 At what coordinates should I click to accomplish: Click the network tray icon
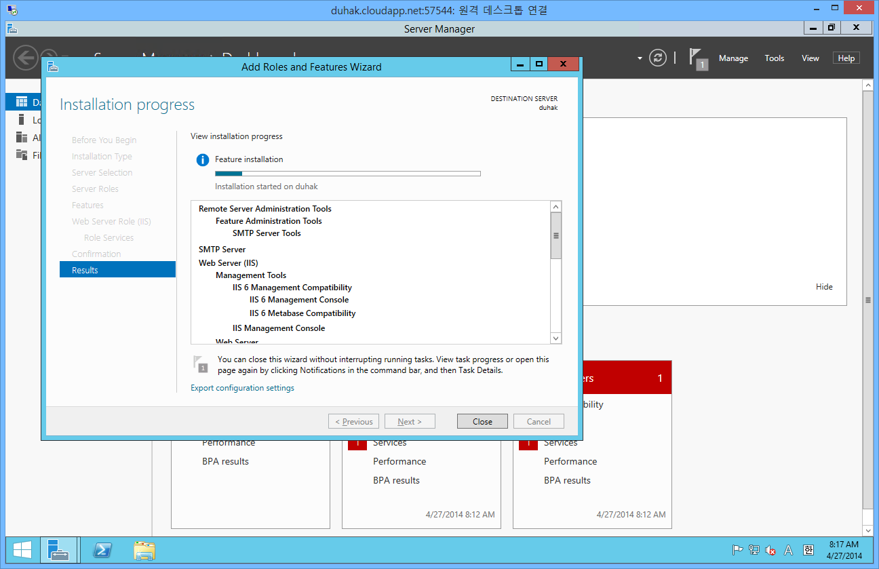[754, 550]
